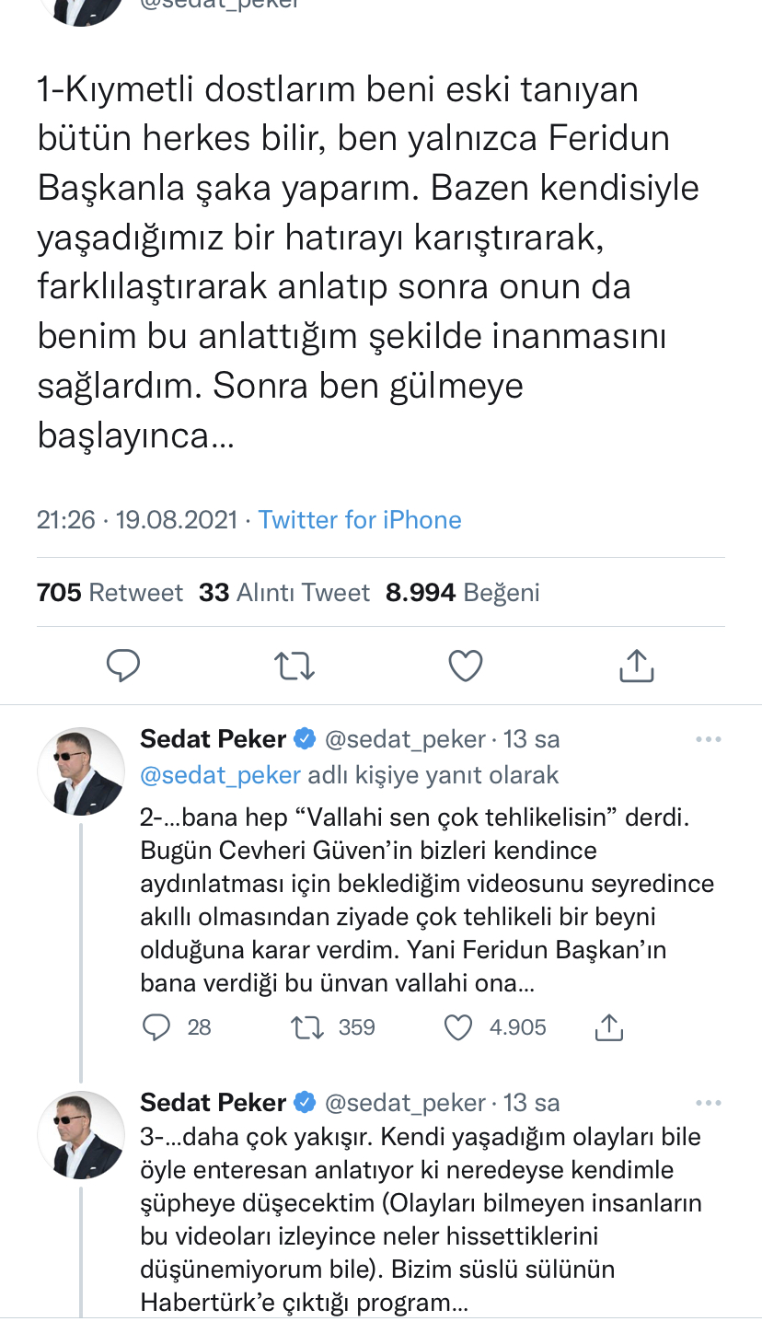Open Twitter for iPhone source link
The width and height of the screenshot is (762, 1333).
tap(360, 519)
